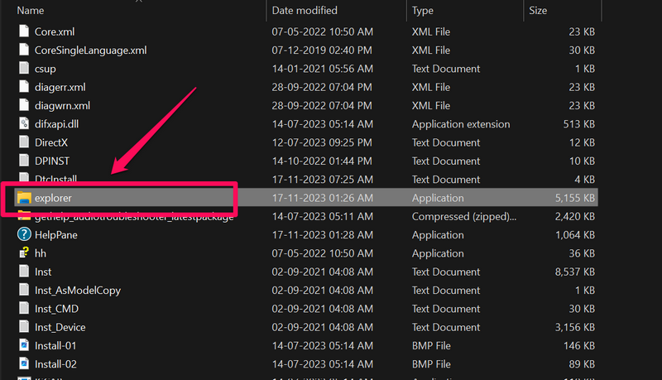The image size is (662, 380).
Task: Sort files by the Type column header
Action: (x=423, y=11)
